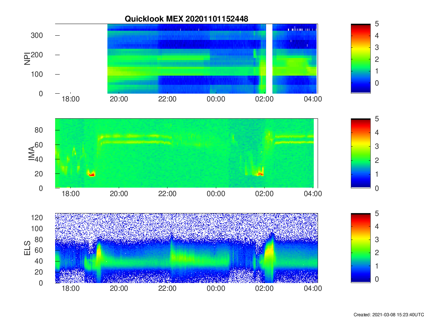This screenshot has height=318, width=424.
Task: Click the '5' label on IMA colorbar
Action: pos(377,119)
